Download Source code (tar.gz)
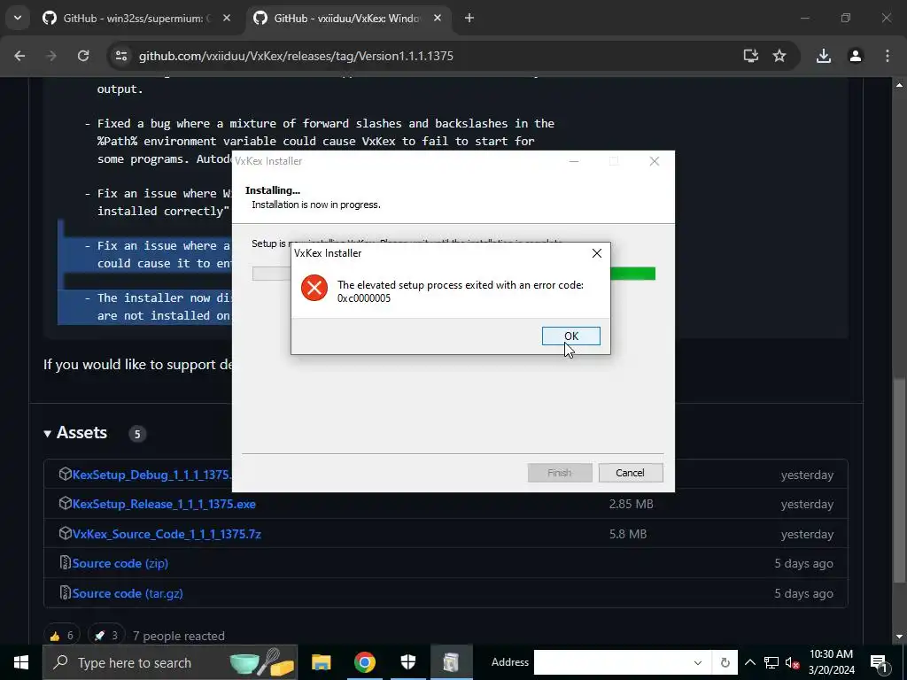Image resolution: width=907 pixels, height=680 pixels. click(128, 593)
